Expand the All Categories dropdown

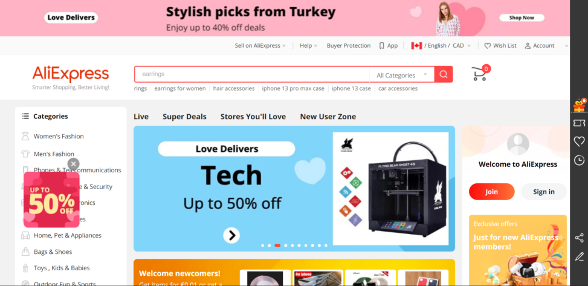(402, 75)
